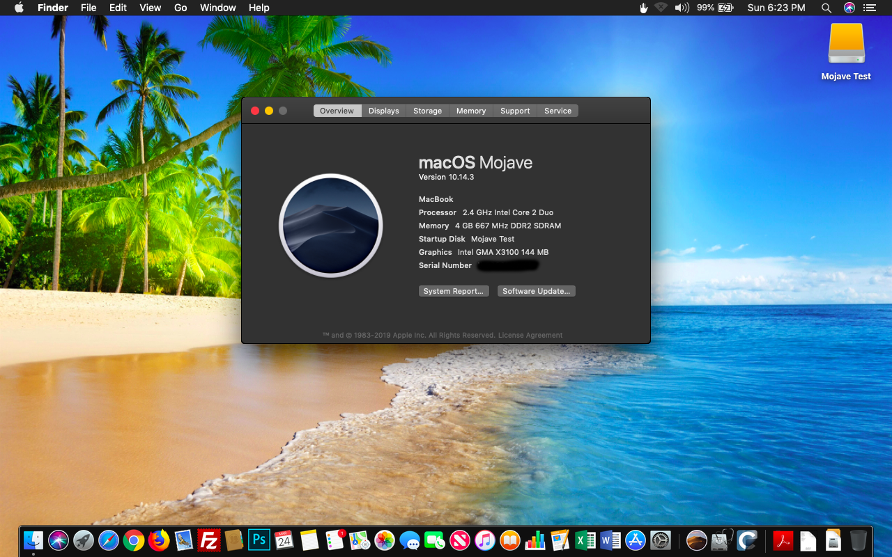
Task: Open Messages from the Dock
Action: click(410, 540)
